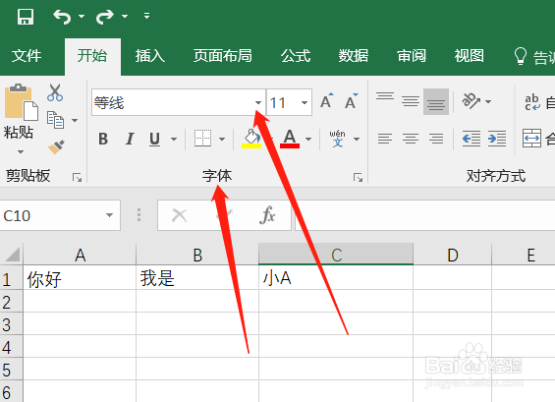Click the font size 11 box
Viewport: 555px width, 402px height.
point(283,103)
